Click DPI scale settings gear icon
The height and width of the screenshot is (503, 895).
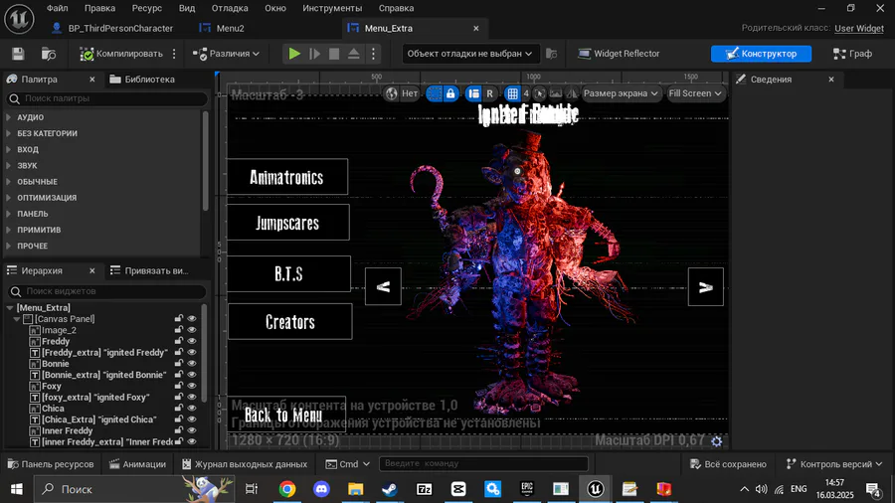point(717,440)
